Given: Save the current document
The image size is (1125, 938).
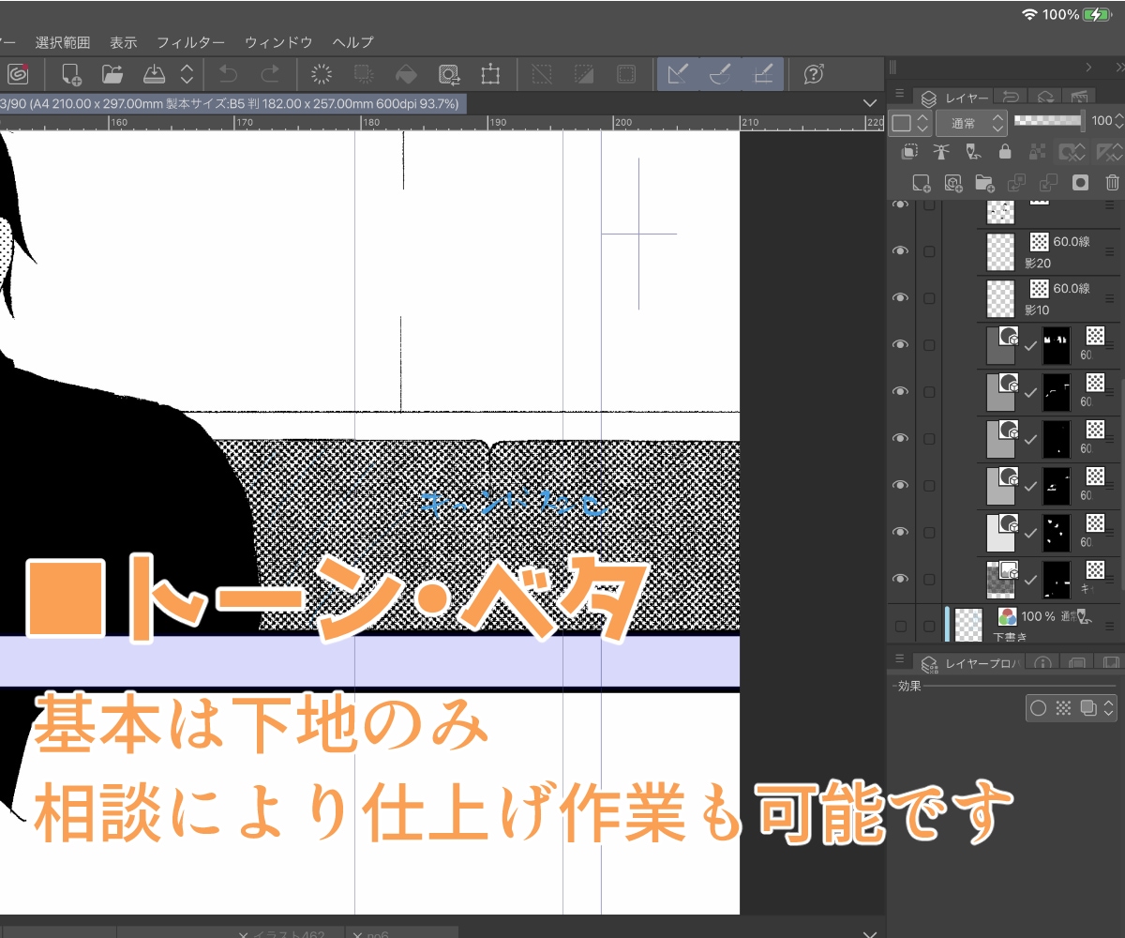Looking at the screenshot, I should click(155, 74).
